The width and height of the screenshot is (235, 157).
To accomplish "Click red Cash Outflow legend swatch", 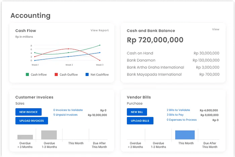I will tap(56, 74).
